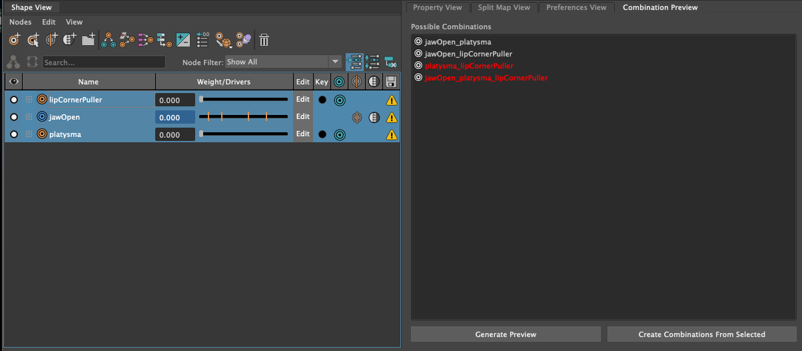Click the jawOpen weight slider
The height and width of the screenshot is (351, 802).
click(x=244, y=117)
